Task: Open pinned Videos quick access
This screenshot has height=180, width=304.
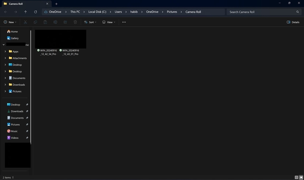Action: tap(13, 138)
